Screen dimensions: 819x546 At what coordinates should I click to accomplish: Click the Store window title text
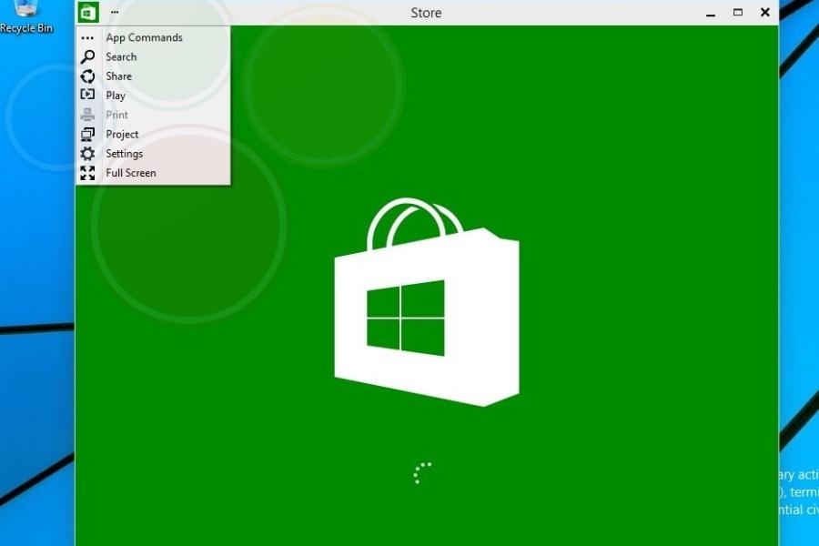click(426, 13)
